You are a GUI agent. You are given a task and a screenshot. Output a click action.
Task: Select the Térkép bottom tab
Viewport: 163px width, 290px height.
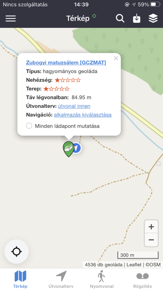pos(20,279)
